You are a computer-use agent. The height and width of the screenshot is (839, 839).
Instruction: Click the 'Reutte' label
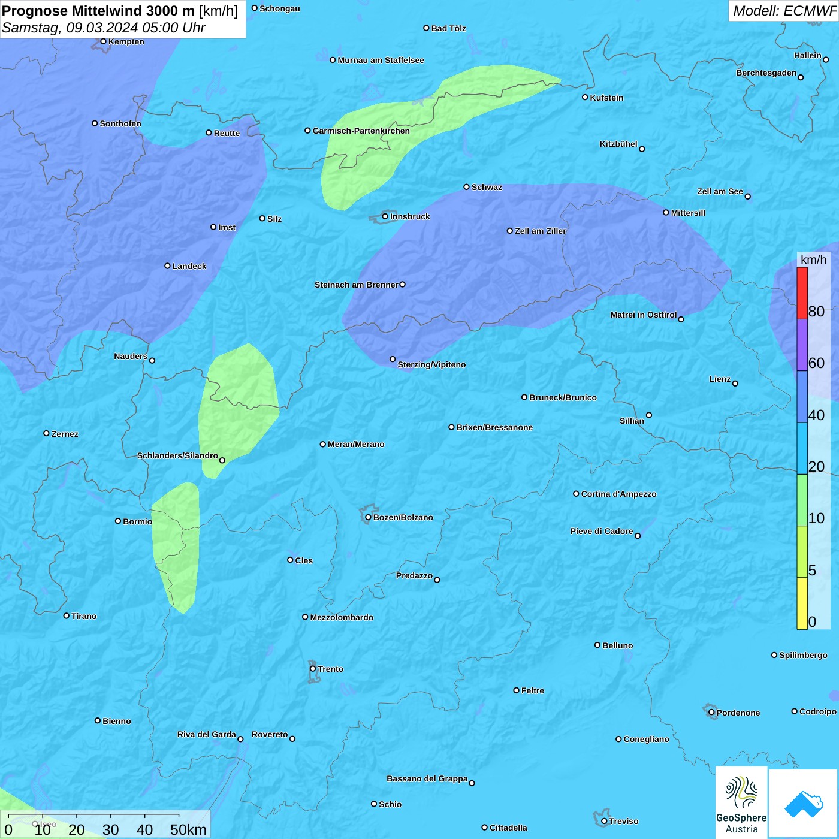pos(227,133)
